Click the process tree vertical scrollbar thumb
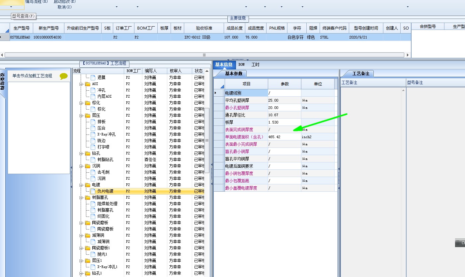 point(207,140)
